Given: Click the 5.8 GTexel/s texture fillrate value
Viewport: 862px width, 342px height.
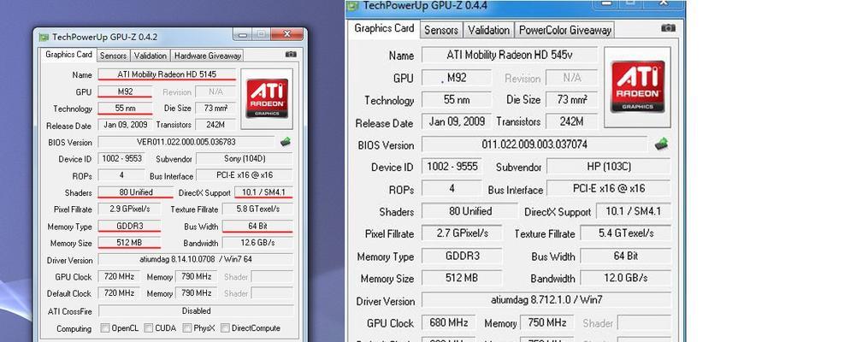Looking at the screenshot, I should point(257,209).
